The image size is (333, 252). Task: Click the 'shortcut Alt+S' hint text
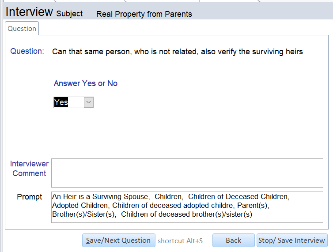(x=180, y=241)
